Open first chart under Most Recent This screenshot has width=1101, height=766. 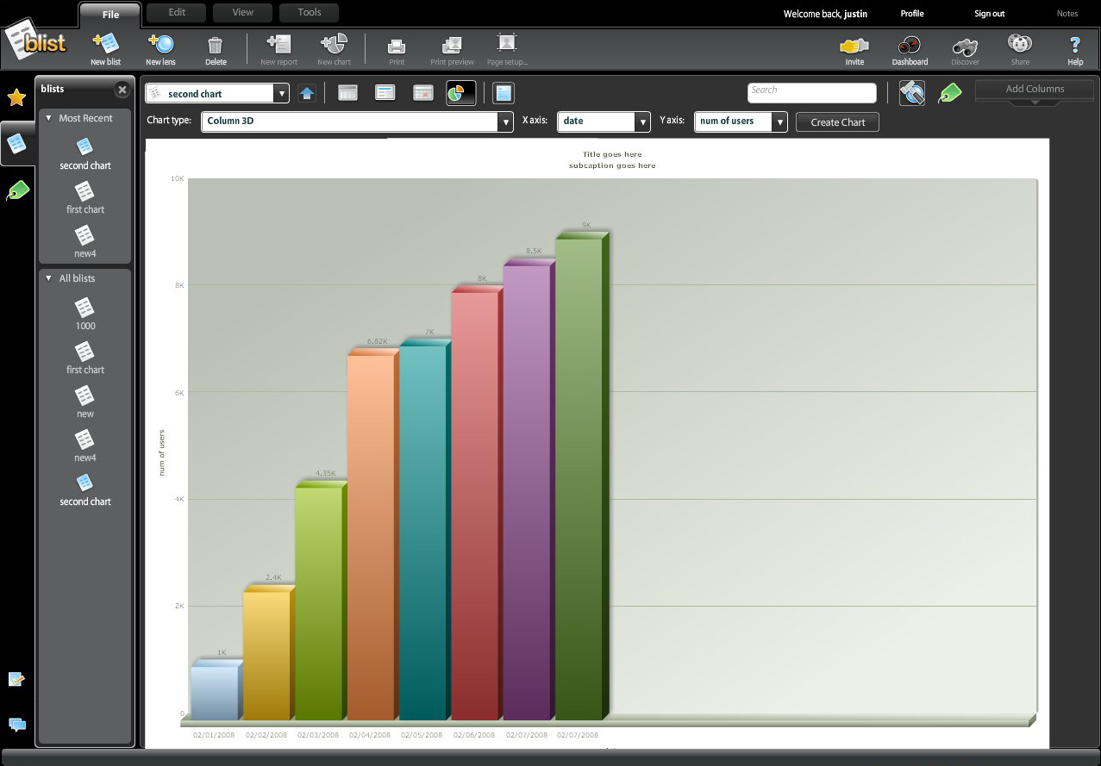85,199
